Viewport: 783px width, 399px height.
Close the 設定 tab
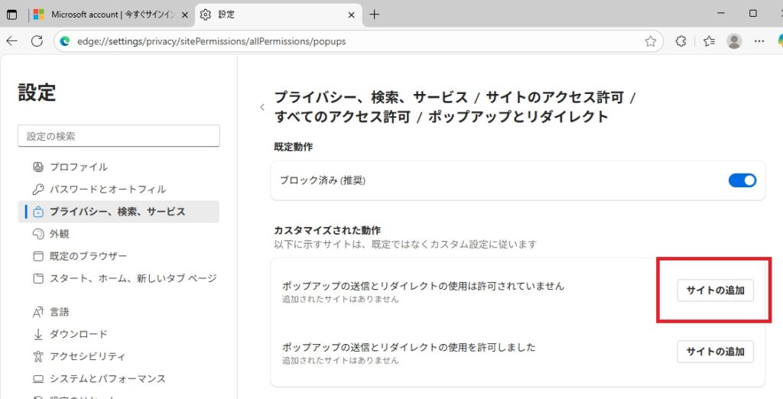coord(351,15)
